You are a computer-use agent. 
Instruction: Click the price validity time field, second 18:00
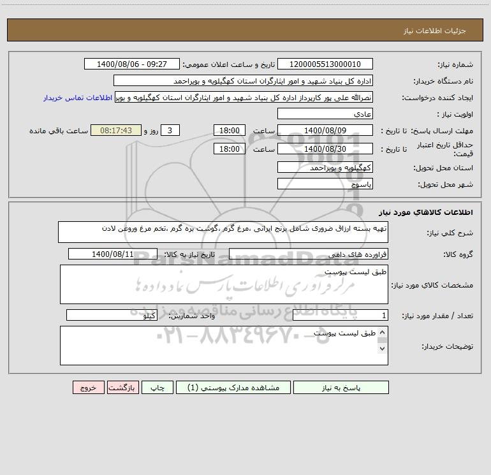[x=229, y=149]
